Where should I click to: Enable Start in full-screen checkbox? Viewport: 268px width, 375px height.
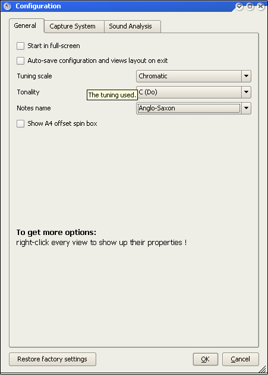(20, 46)
